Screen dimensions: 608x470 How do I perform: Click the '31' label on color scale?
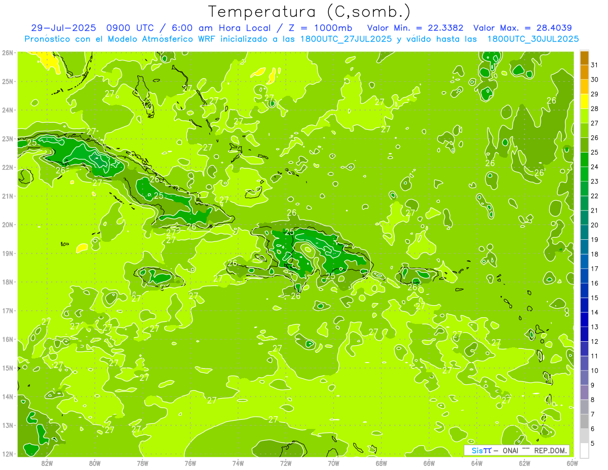point(595,65)
